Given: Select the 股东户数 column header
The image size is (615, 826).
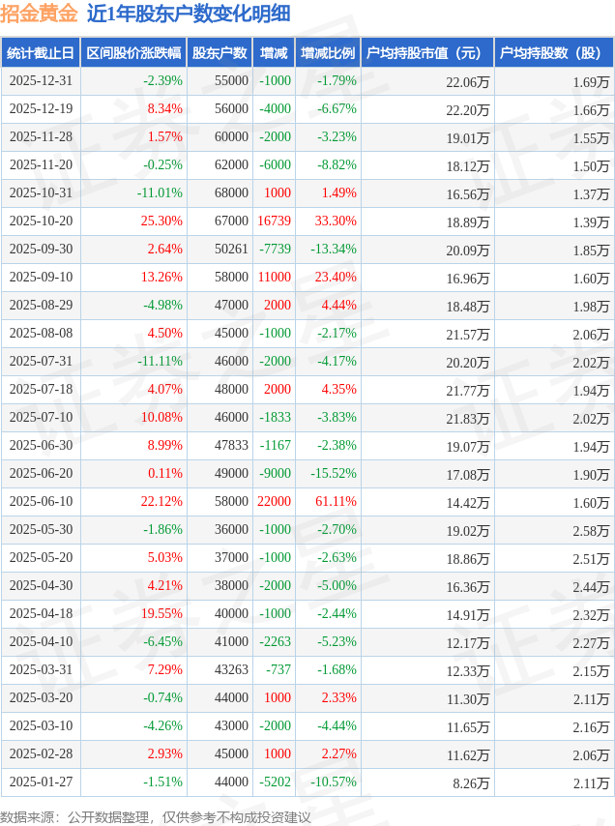Looking at the screenshot, I should coord(220,53).
